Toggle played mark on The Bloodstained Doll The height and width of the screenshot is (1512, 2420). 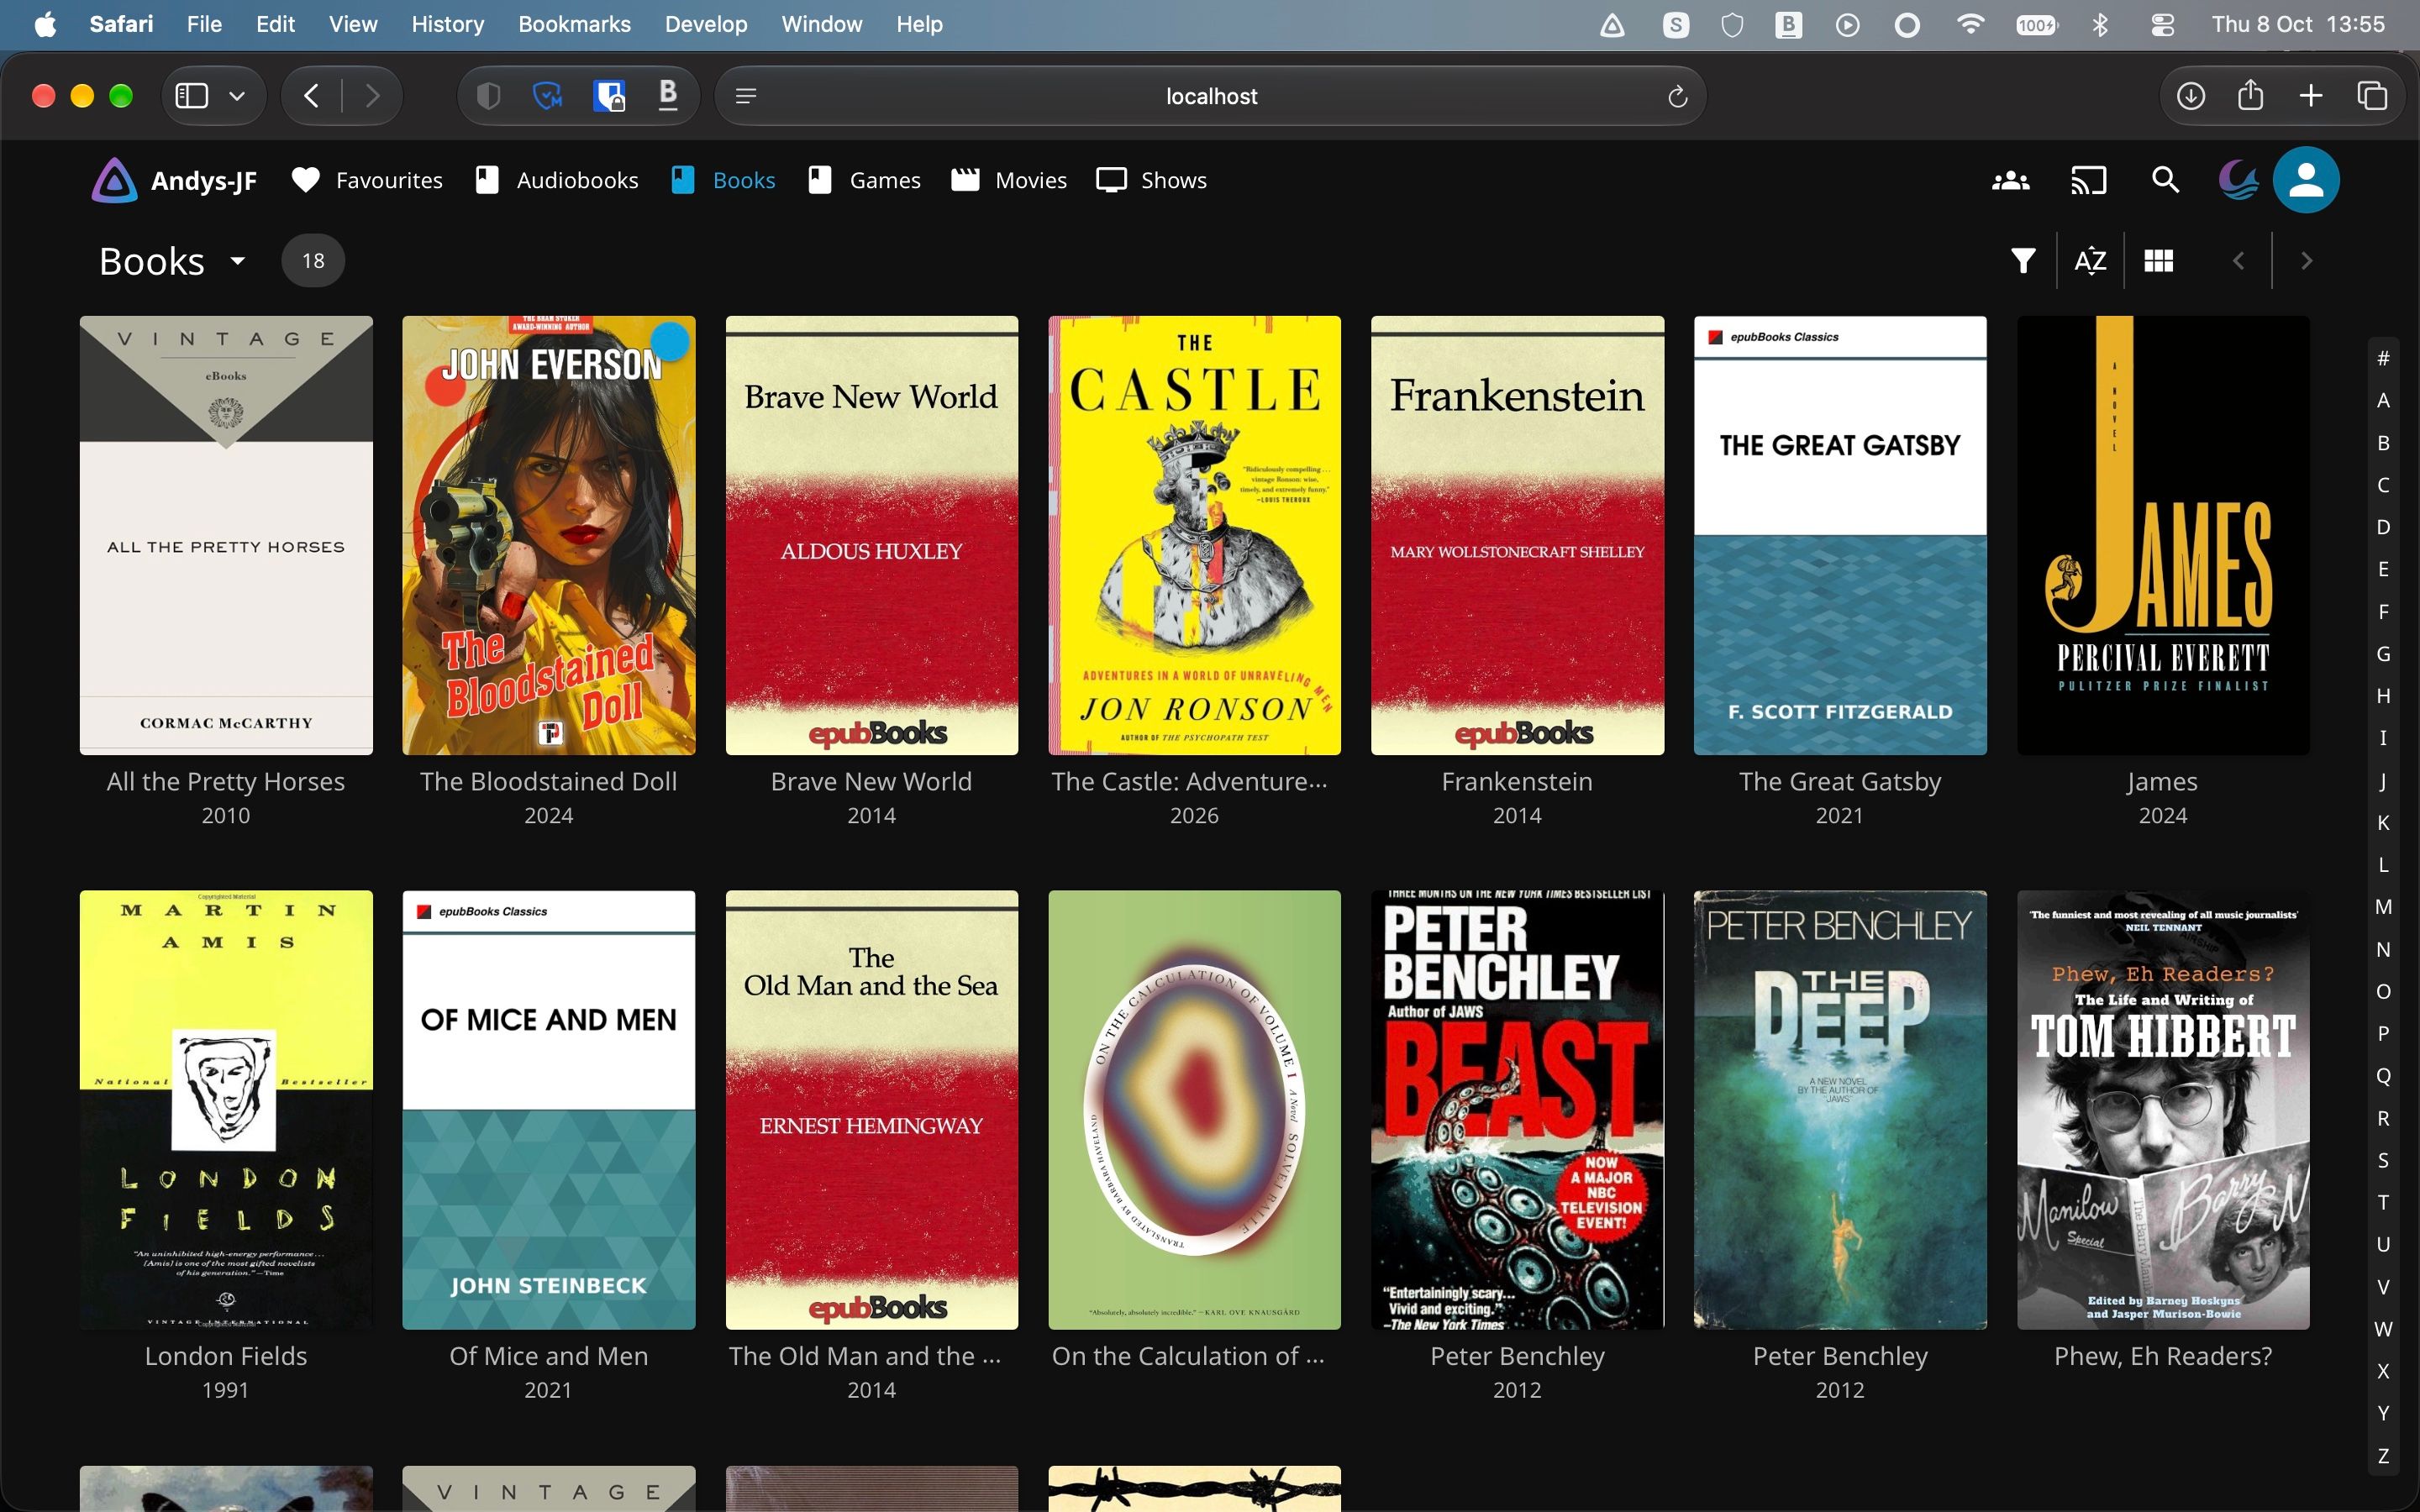point(671,341)
